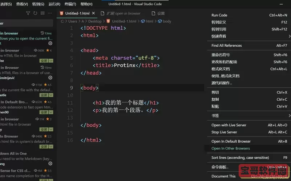This screenshot has width=291, height=181.
Task: Choose 剪切 from context menu
Action: tap(249, 92)
